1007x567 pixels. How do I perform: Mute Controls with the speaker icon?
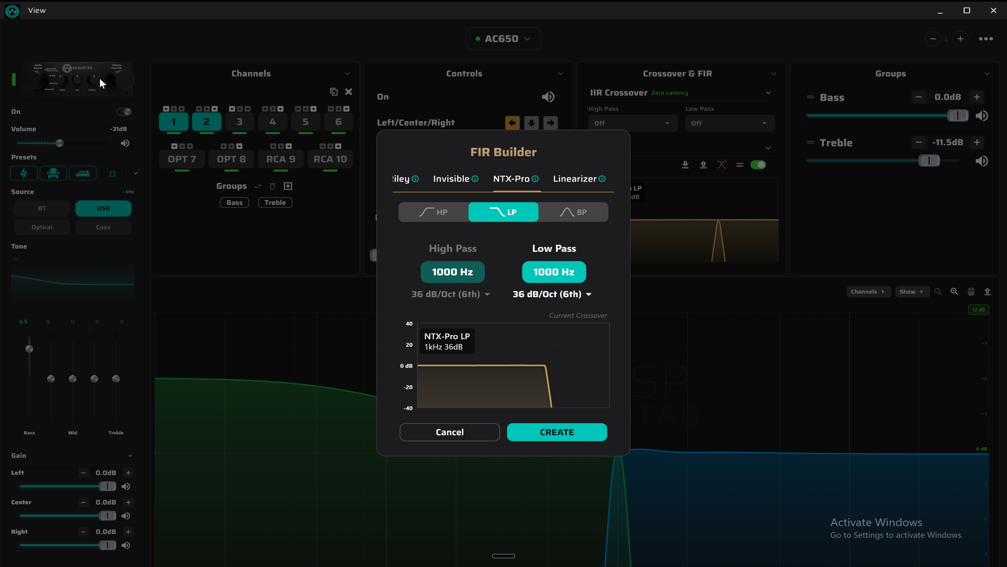(x=548, y=97)
